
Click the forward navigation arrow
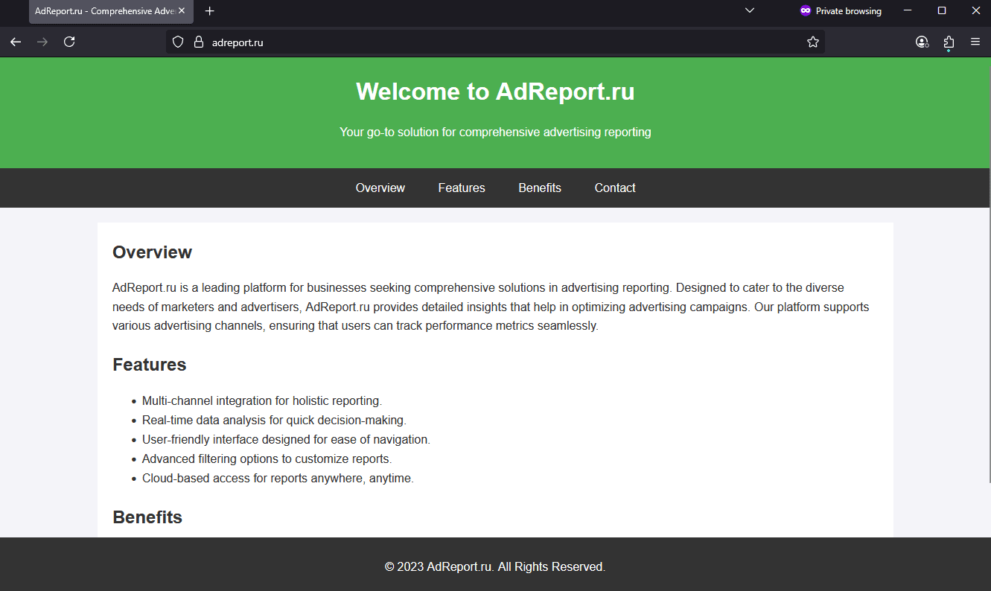pyautogui.click(x=42, y=42)
